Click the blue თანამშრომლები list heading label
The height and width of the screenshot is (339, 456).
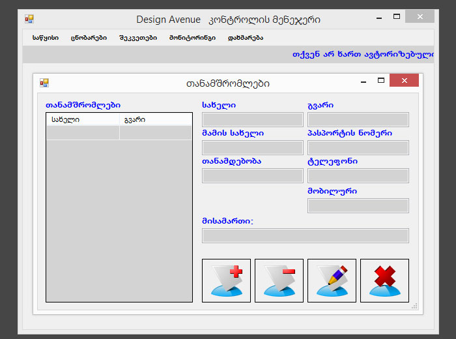83,105
